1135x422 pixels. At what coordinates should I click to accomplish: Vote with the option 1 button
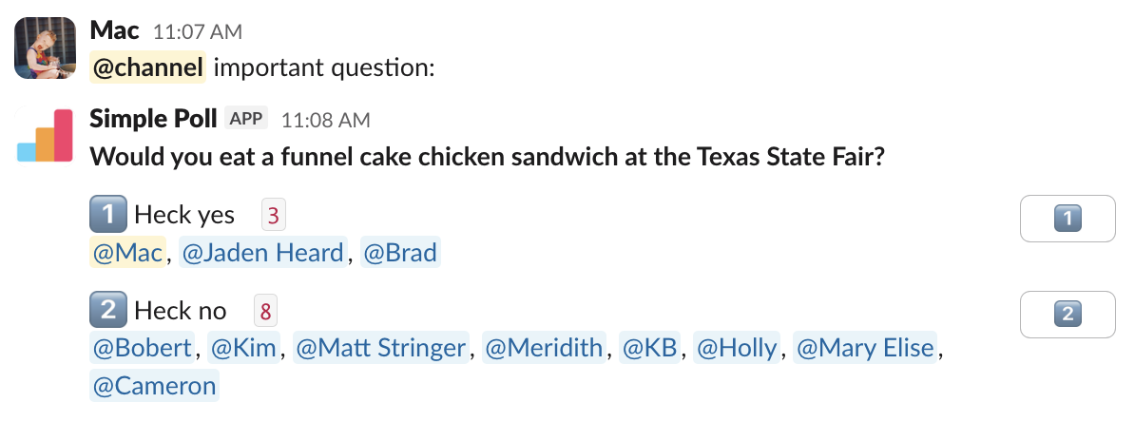click(1068, 219)
